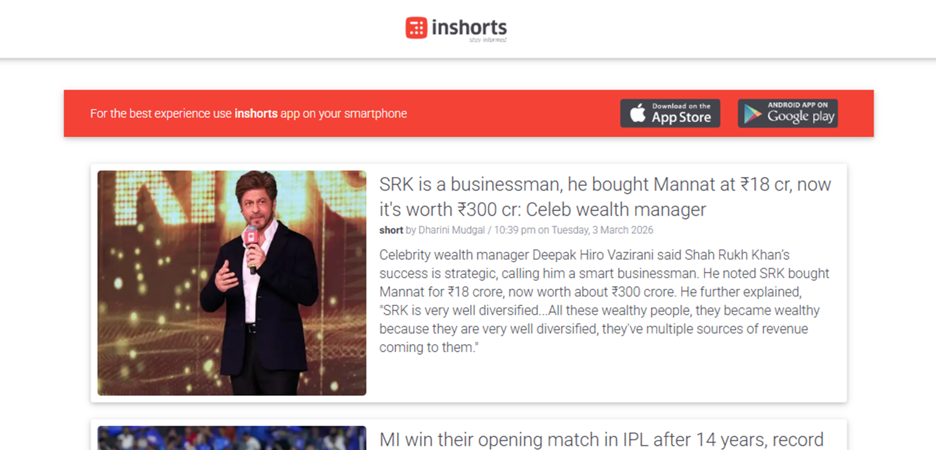Viewport: 936px width, 450px height.
Task: Click the 'Google play' text on Android badge
Action: coord(801,116)
